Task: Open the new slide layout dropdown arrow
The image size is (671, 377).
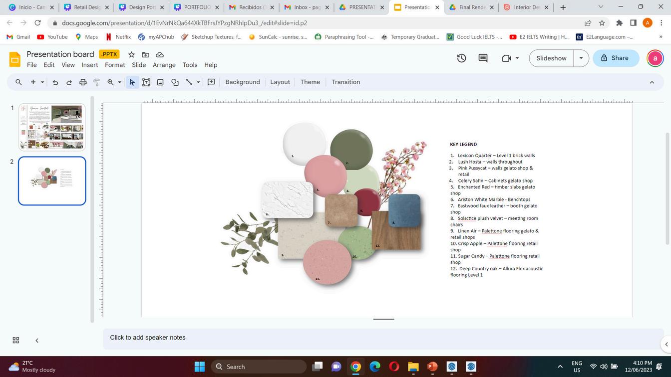Action: [42, 82]
